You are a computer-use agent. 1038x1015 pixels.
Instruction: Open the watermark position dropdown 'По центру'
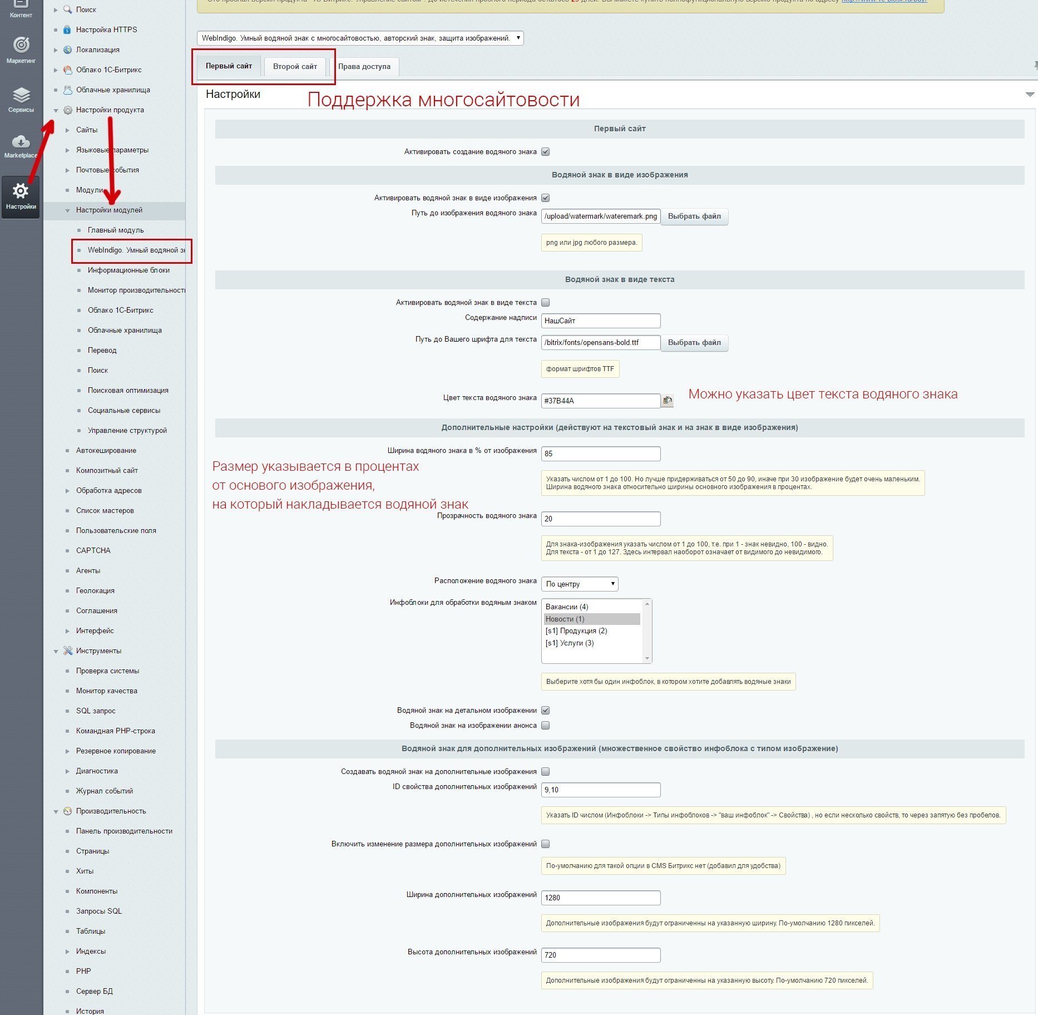[579, 584]
